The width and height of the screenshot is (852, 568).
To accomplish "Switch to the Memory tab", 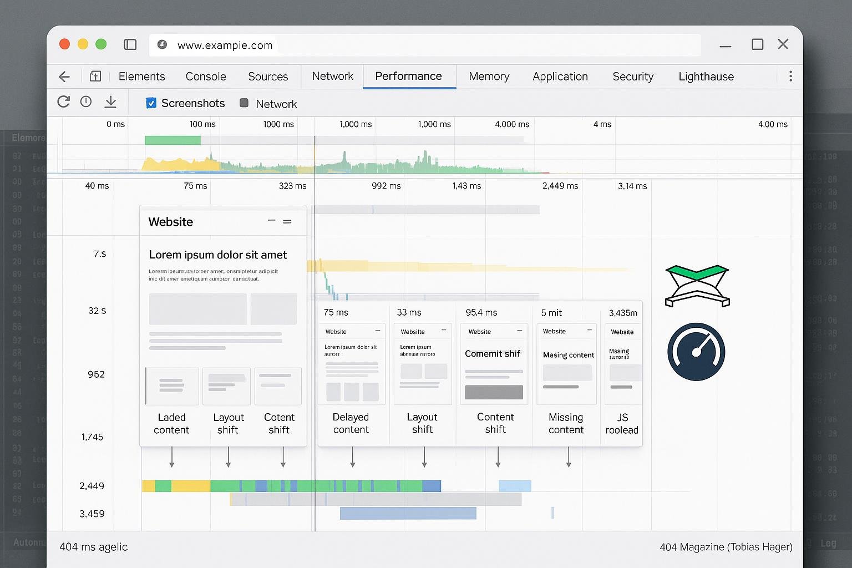I will click(489, 77).
